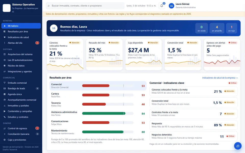
Task: Open the Contratos frente a la meta indicator
Action: tap(193, 114)
